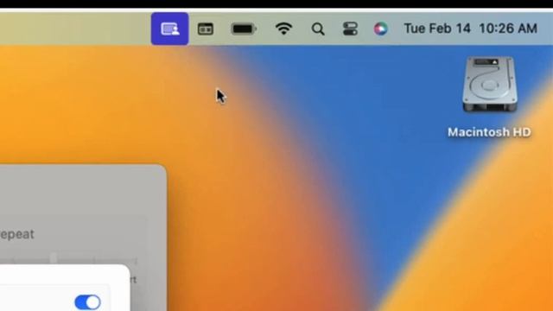Open the battery status menu
This screenshot has height=311, width=553.
(x=244, y=29)
